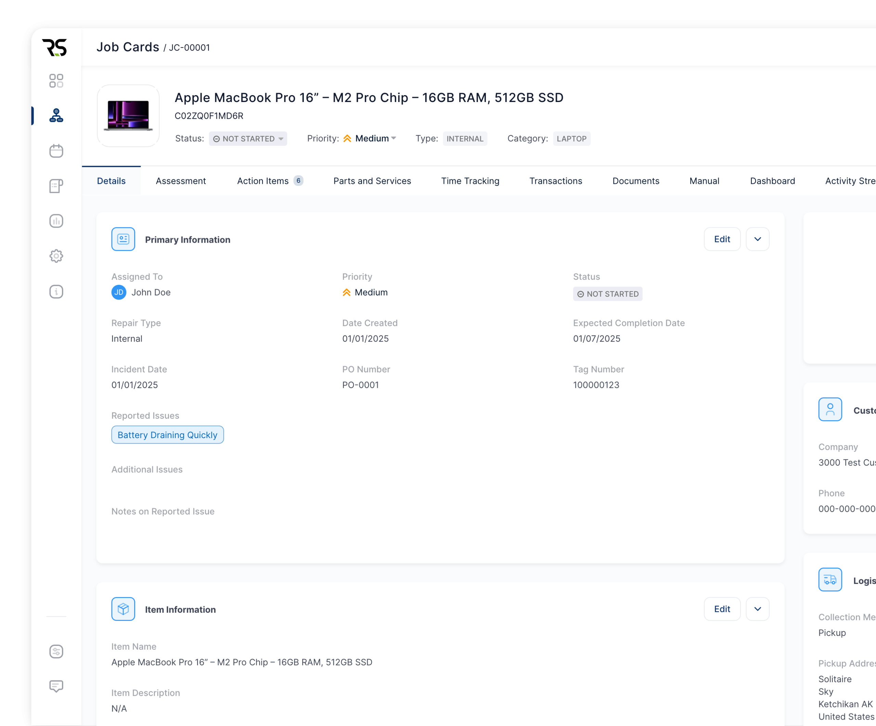
Task: Click the Incident Date value 01/01/2025
Action: point(135,385)
